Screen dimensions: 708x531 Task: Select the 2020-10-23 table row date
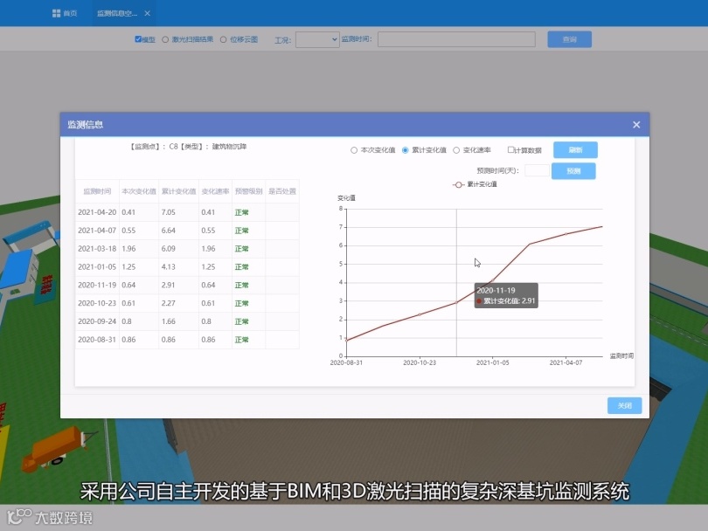(97, 303)
